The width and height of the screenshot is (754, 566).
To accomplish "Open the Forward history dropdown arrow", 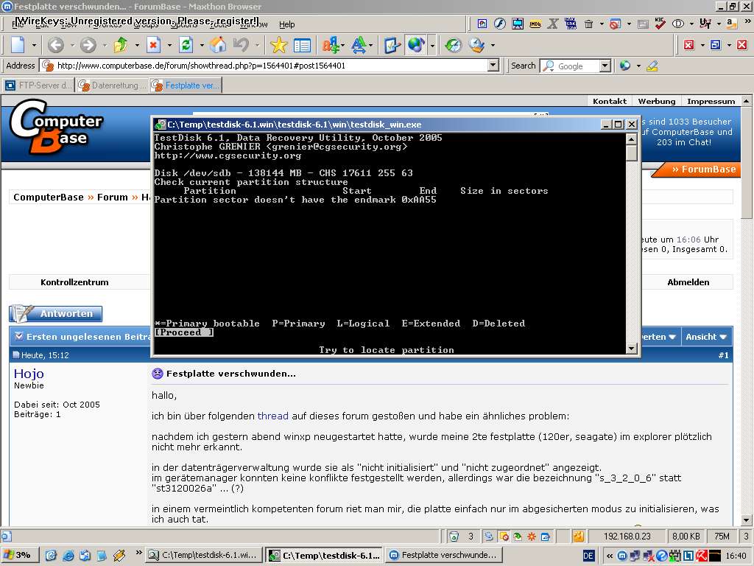I will click(x=105, y=45).
